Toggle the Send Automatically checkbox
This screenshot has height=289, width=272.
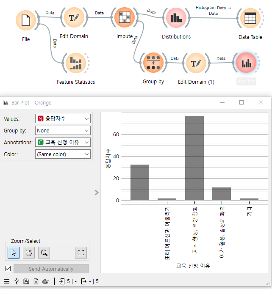tap(8, 269)
